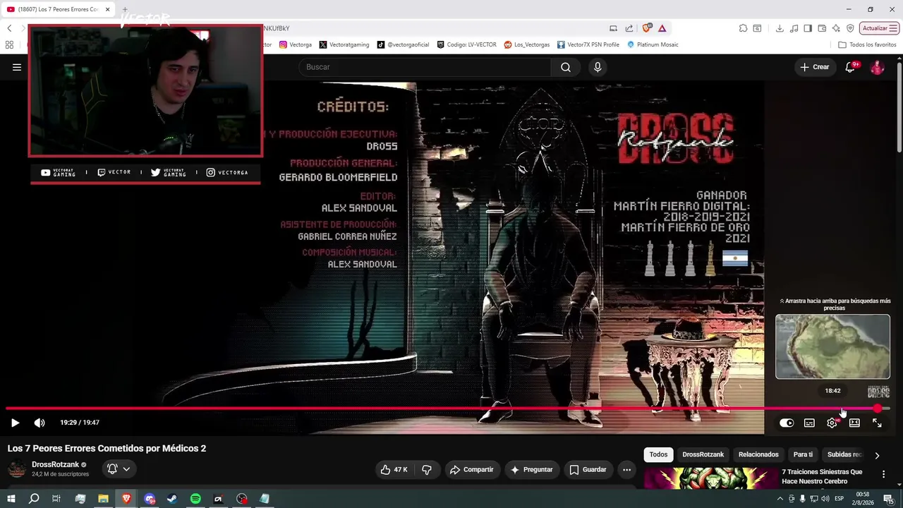
Task: Open the YouTube account avatar menu
Action: coord(877,67)
